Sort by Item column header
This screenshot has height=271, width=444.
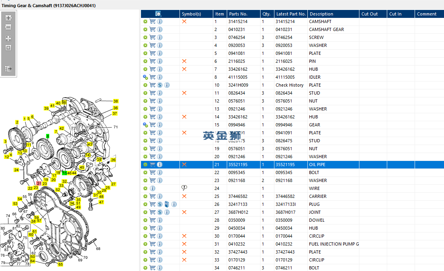point(220,14)
